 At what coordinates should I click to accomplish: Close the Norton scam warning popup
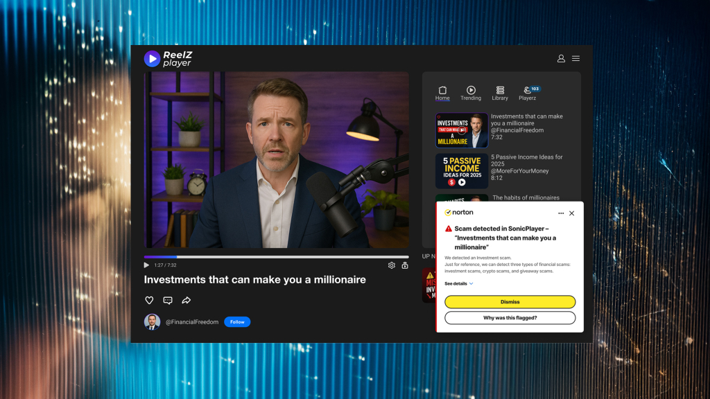572,213
